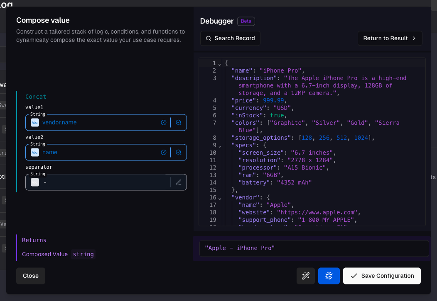Viewport: 437px width, 301px height.
Task: Click Save Configuration
Action: [381, 276]
